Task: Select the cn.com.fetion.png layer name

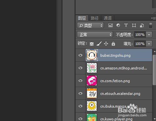Action: point(115,81)
